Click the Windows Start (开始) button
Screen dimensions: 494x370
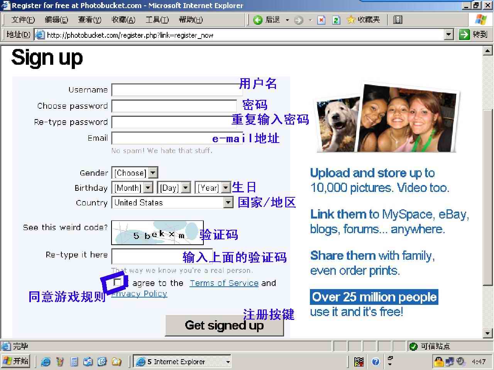(x=15, y=361)
